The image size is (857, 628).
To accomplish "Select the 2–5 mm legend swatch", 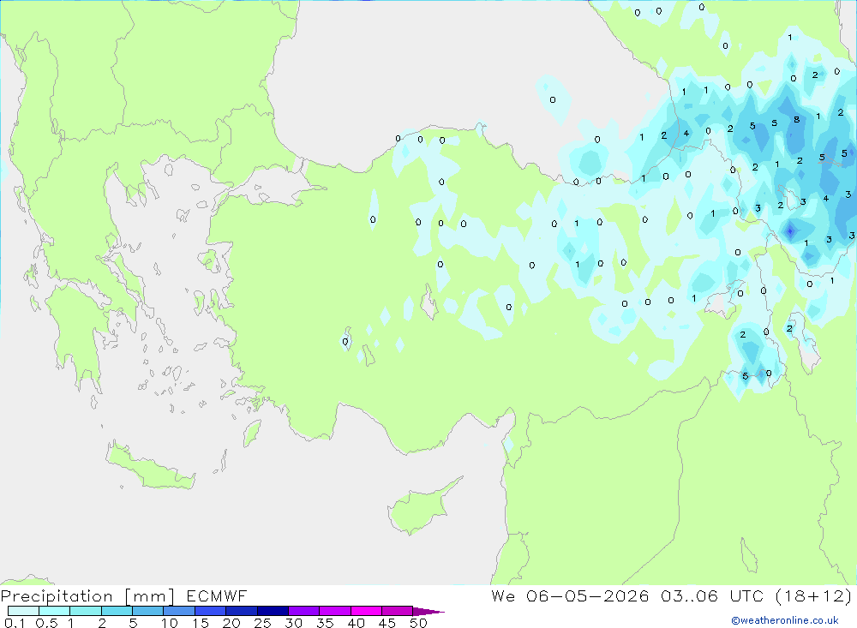I will click(x=117, y=611).
